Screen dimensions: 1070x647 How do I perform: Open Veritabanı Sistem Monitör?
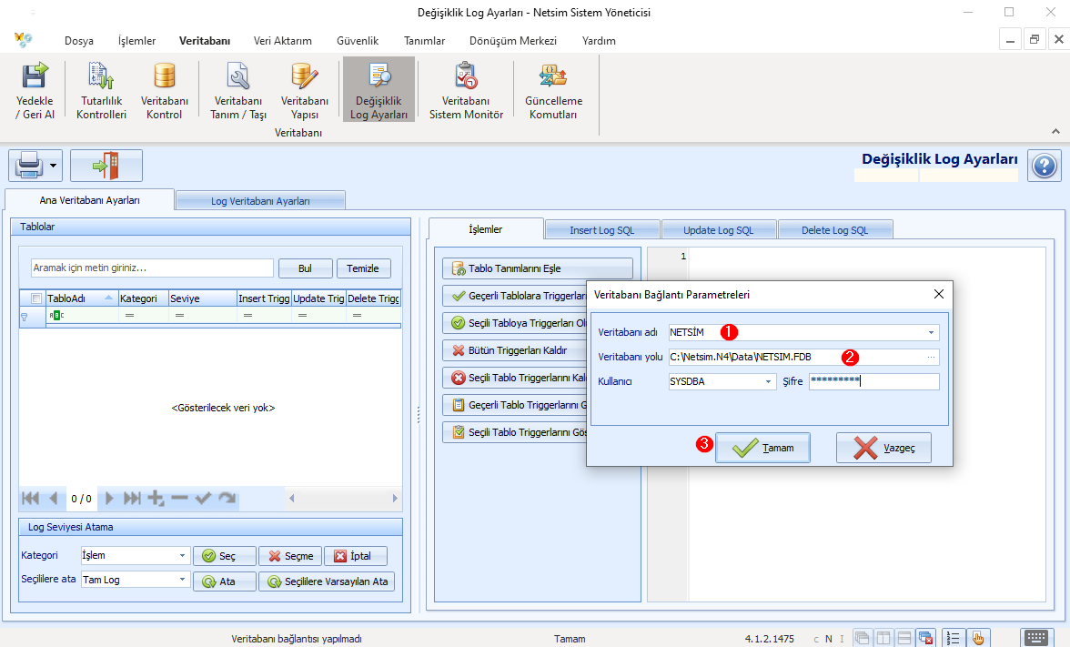click(x=466, y=91)
